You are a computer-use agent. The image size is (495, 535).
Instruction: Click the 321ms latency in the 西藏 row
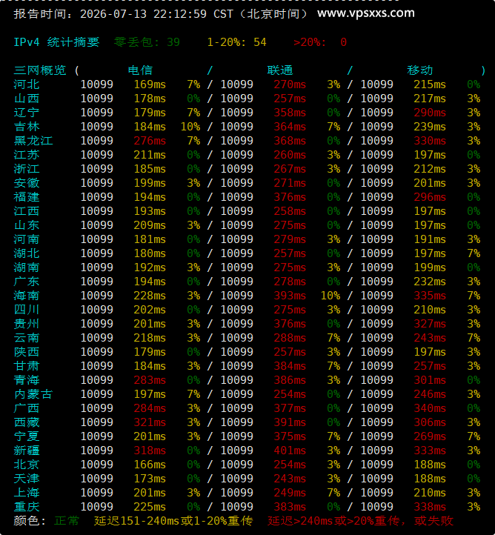pos(150,422)
